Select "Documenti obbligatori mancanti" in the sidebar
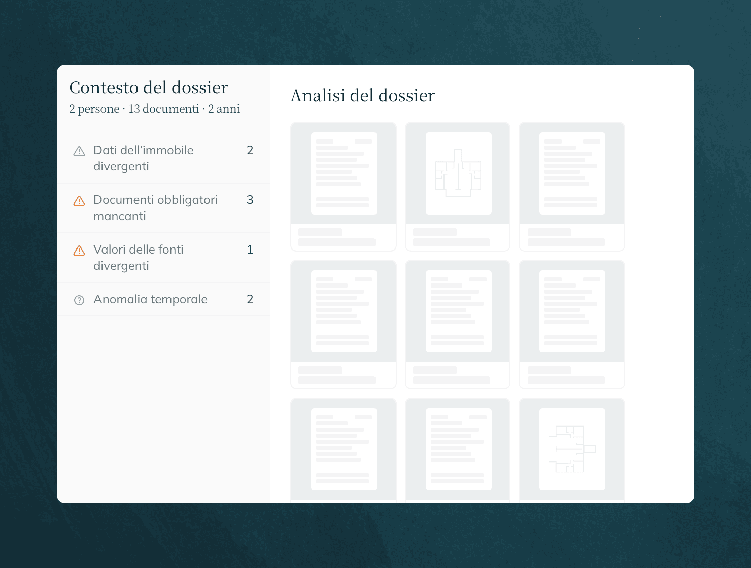The image size is (751, 568). click(x=163, y=208)
